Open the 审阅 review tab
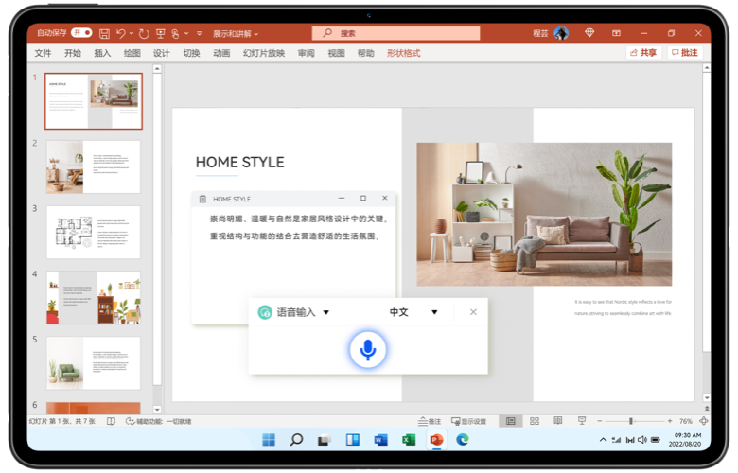This screenshot has width=738, height=473. [307, 53]
